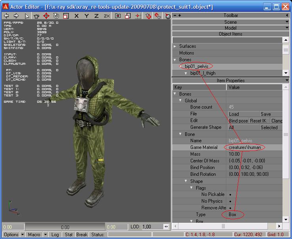Activate the rotate tool icon
This screenshot has width=292, height=239.
56,16
